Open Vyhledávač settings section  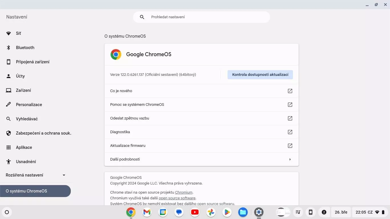(x=35, y=119)
